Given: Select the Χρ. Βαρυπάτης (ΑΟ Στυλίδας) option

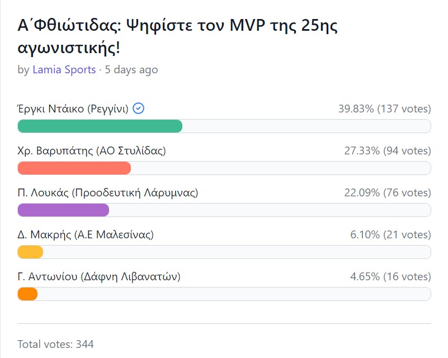Looking at the screenshot, I should click(x=92, y=151).
